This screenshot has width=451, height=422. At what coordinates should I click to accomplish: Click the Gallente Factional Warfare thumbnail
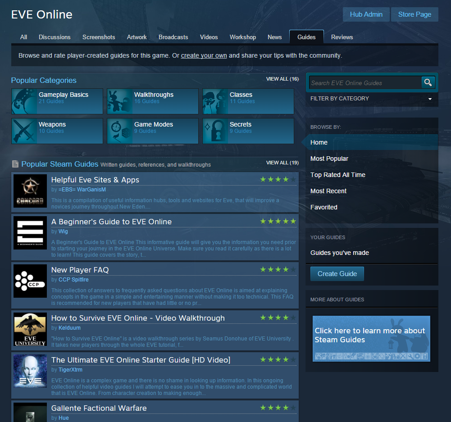[x=30, y=412]
